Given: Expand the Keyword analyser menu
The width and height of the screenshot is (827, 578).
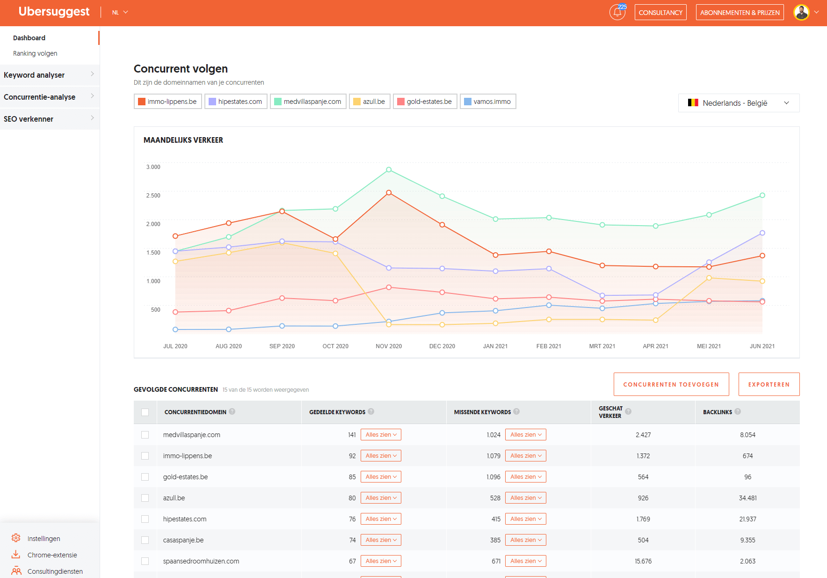Looking at the screenshot, I should [x=50, y=75].
